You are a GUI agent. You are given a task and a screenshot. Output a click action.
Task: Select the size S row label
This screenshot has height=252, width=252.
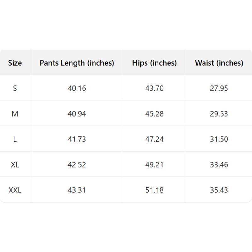tap(15, 88)
